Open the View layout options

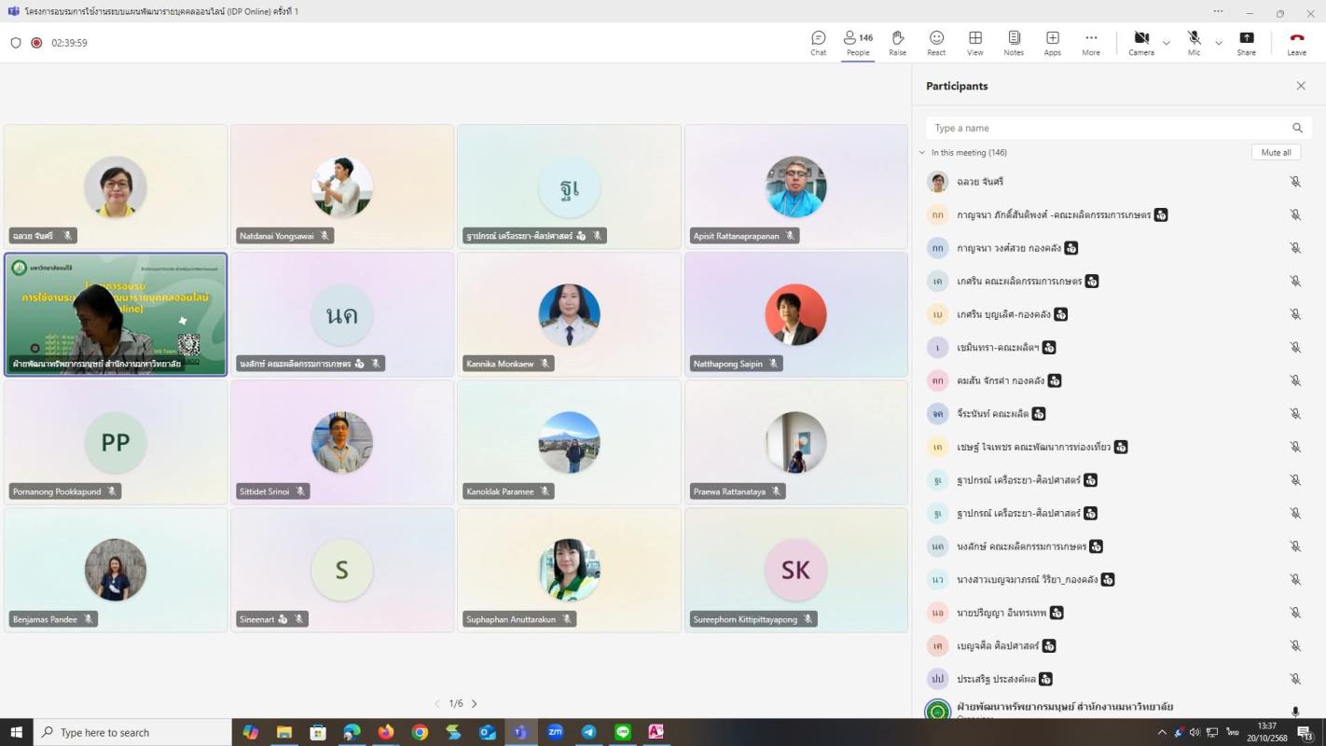974,43
